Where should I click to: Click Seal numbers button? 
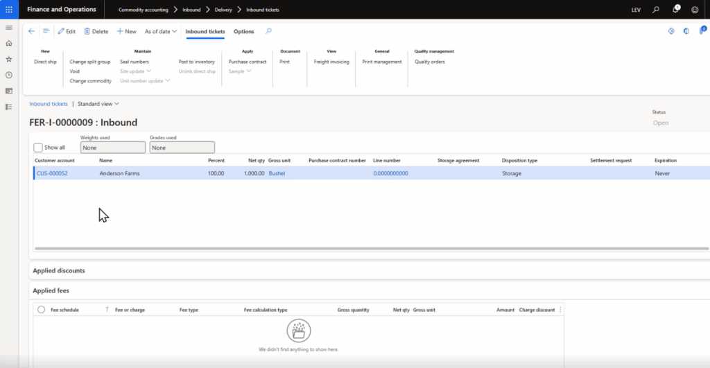coord(135,62)
